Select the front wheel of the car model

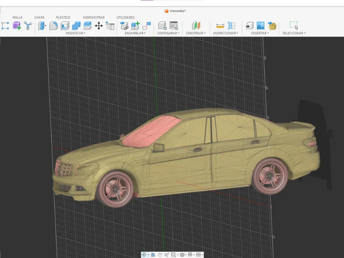click(115, 189)
